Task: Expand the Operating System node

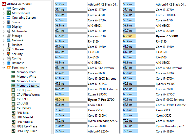Action: click(4, 18)
